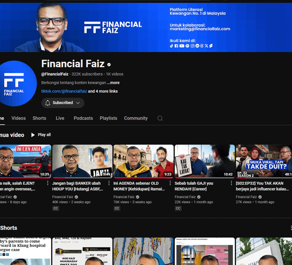
Task: Click the Shorts section heading
Action: tap(9, 228)
